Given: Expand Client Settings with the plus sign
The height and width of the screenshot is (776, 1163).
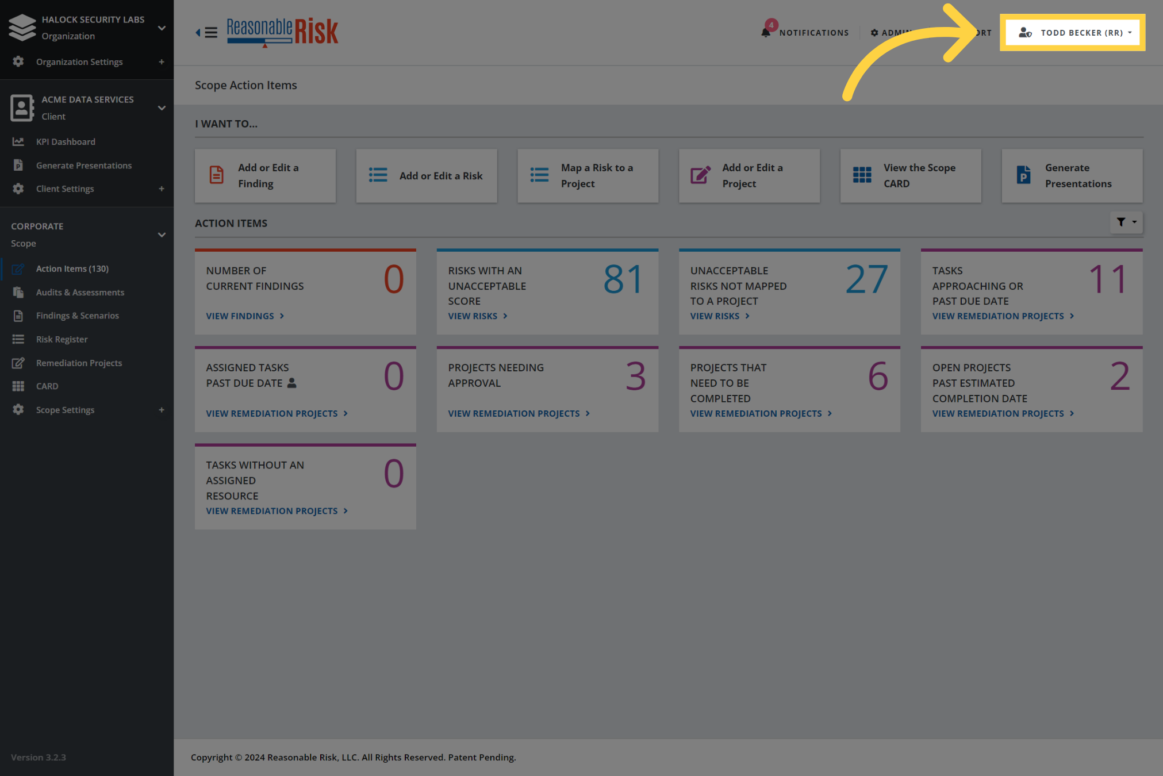Looking at the screenshot, I should point(162,189).
